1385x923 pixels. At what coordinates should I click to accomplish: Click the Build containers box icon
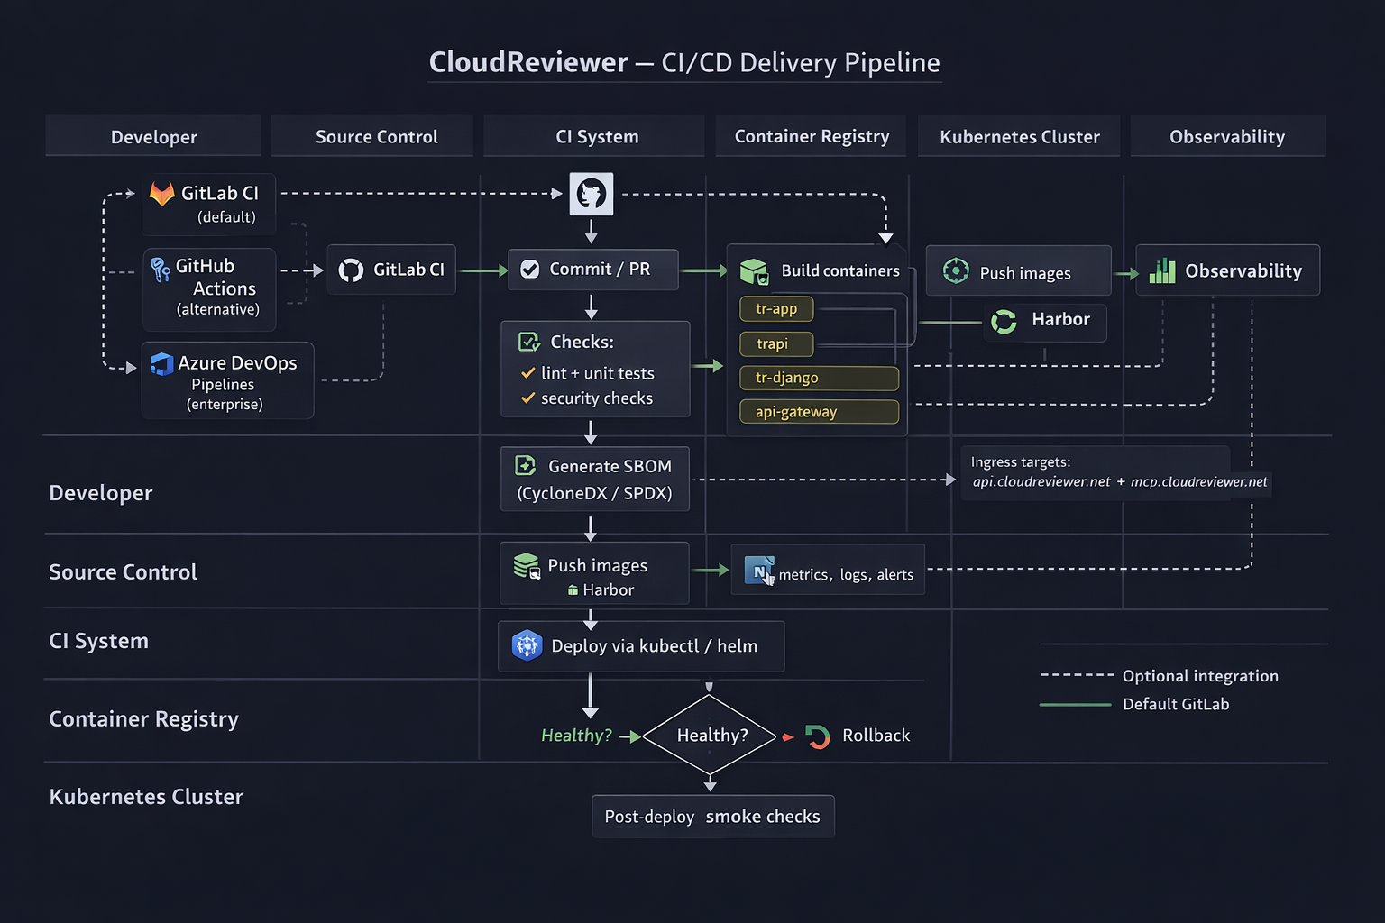click(754, 270)
